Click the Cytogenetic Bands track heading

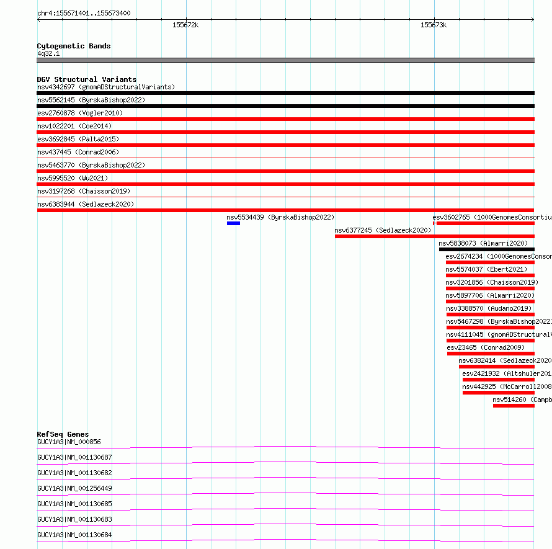click(x=74, y=46)
